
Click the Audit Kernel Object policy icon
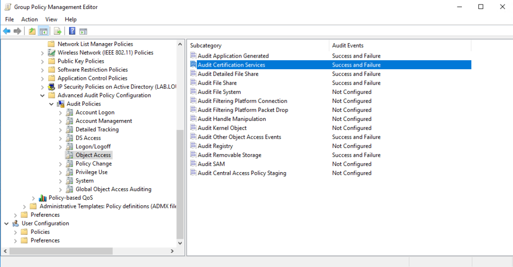(193, 127)
